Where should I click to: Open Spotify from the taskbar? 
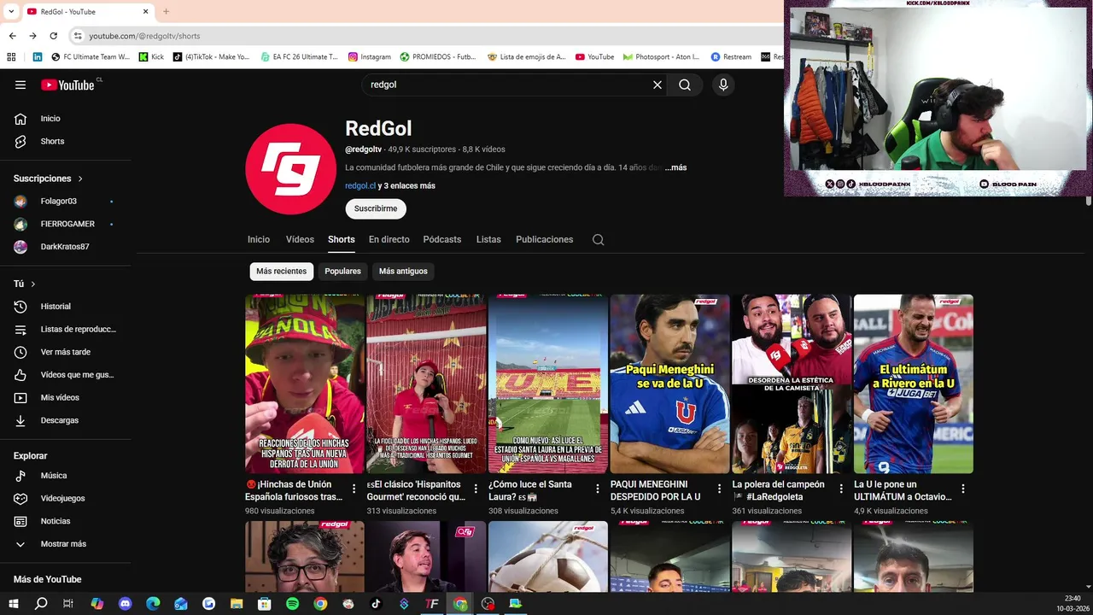tap(292, 604)
